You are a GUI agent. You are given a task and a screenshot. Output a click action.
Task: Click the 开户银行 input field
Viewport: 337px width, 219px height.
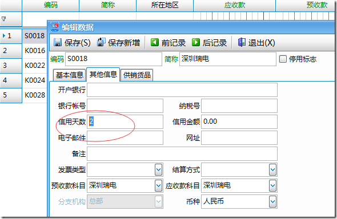point(182,90)
